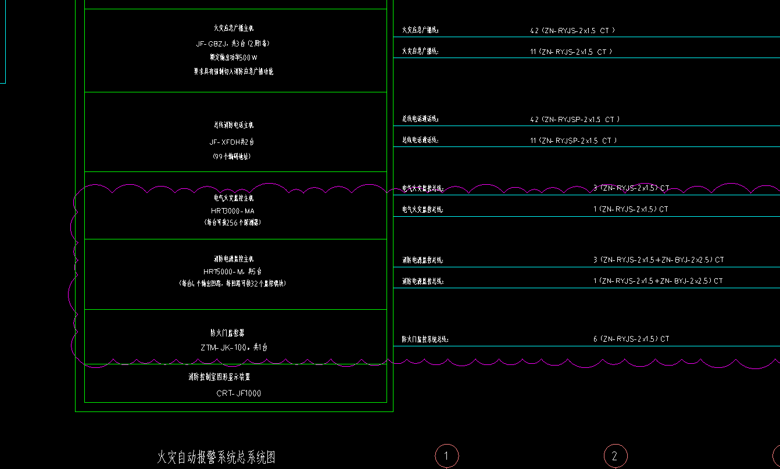This screenshot has width=780, height=469.
Task: Click the 防火门监控系统总线 line label
Action: click(425, 339)
